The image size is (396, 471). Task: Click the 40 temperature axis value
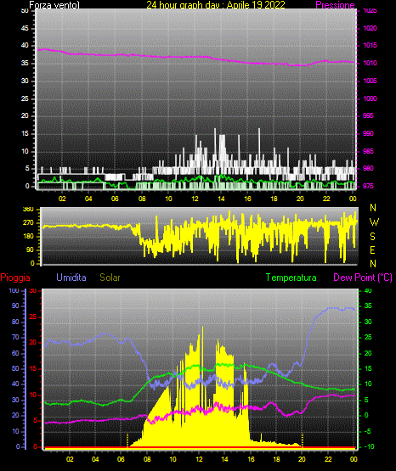368,290
